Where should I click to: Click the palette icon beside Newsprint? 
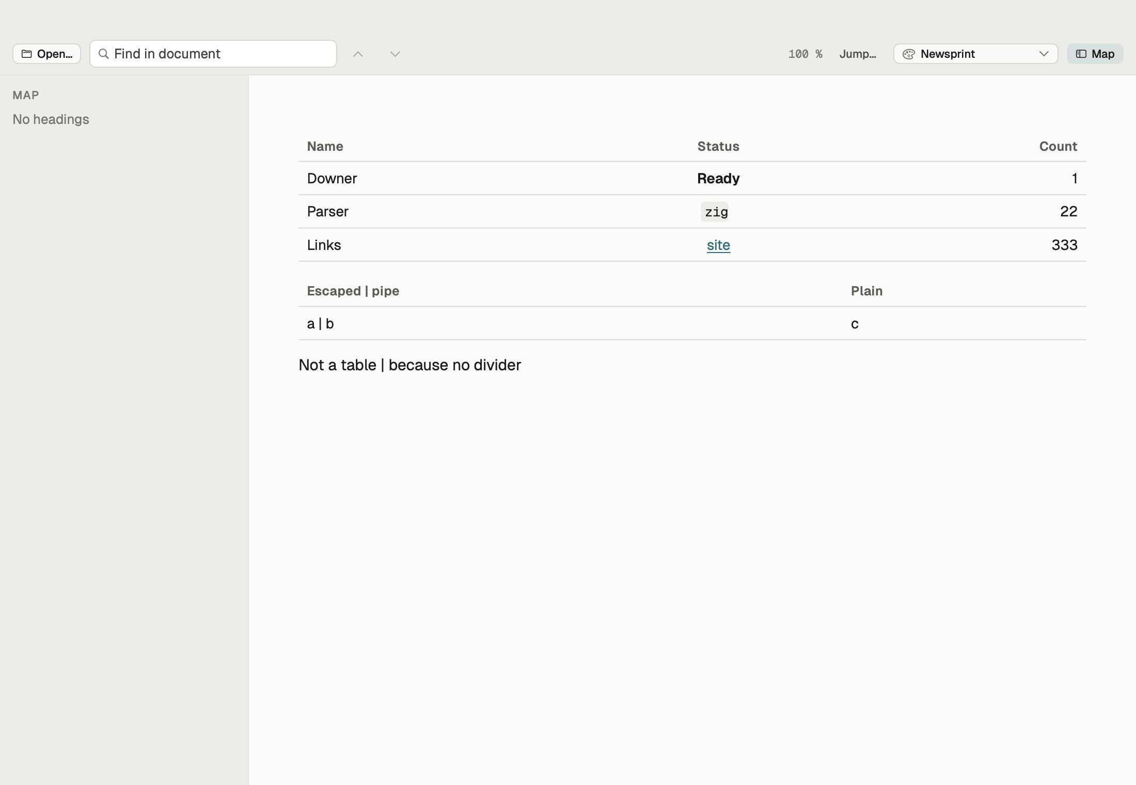(x=909, y=54)
